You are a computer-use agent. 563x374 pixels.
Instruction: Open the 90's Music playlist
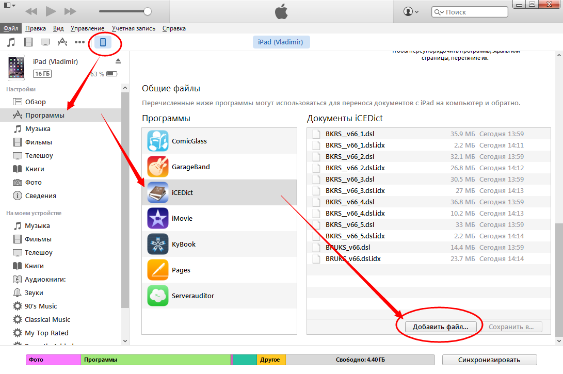61,306
